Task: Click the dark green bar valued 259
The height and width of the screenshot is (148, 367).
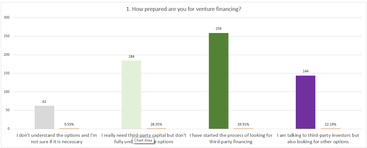Action: pos(218,81)
